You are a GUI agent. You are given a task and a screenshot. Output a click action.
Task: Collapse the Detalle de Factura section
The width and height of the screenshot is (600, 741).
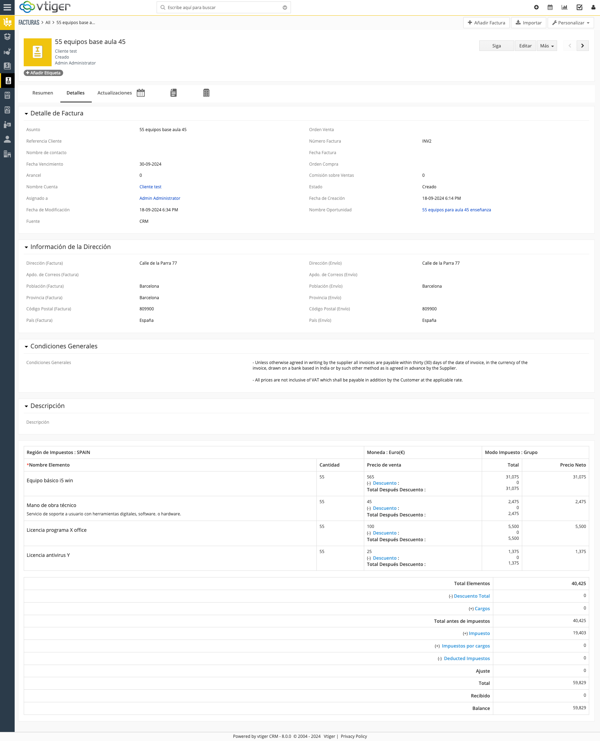pos(26,114)
